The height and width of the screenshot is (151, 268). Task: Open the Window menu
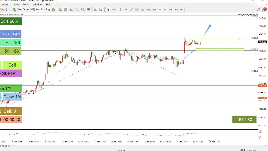tap(37, 5)
